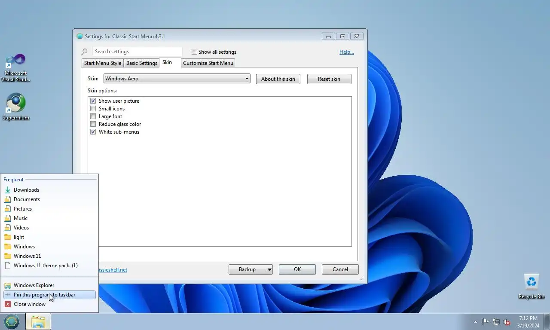Screen dimensions: 550x330
Task: Open Documents from the jump list
Action: [49, 199]
